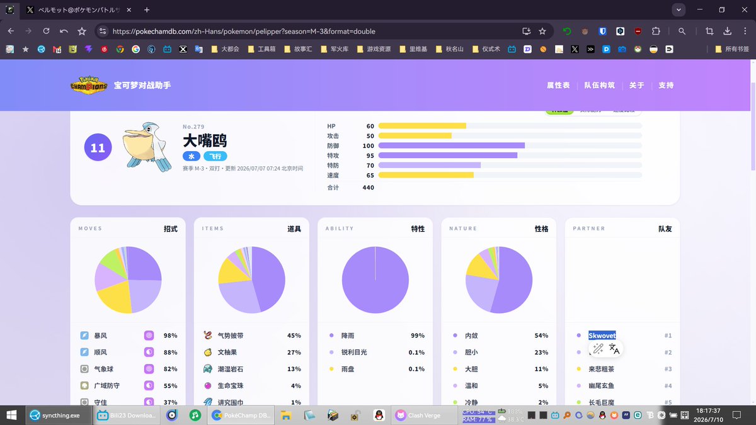Open the 仪式术 bookmark folder

point(486,49)
